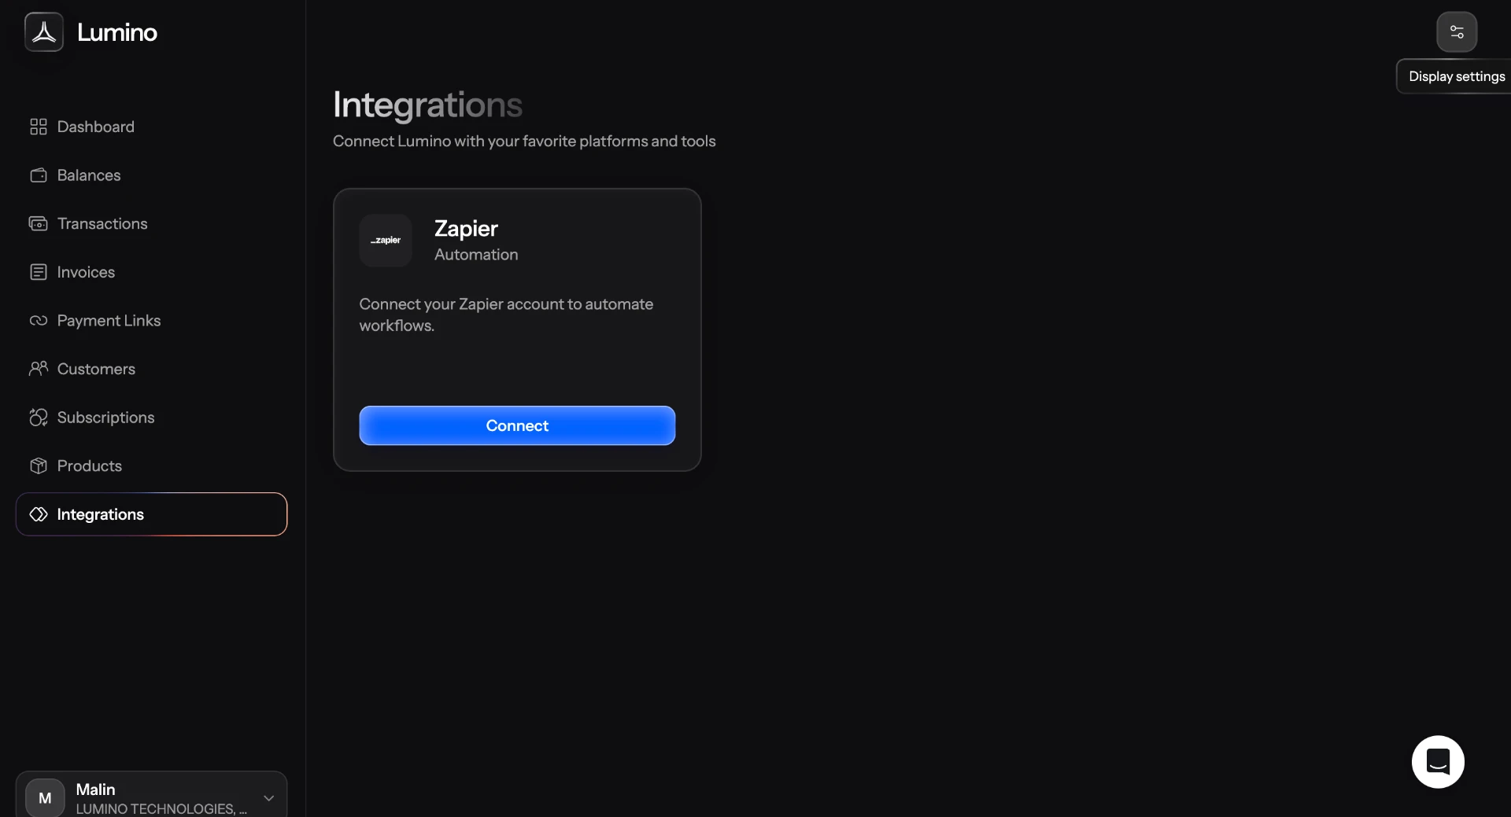Open Payment Links menu label
Screen dimensions: 1511x817
pos(109,321)
